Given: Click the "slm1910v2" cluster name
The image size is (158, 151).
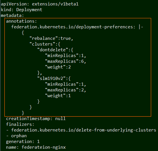Looking at the screenshot, I should pos(51,78).
